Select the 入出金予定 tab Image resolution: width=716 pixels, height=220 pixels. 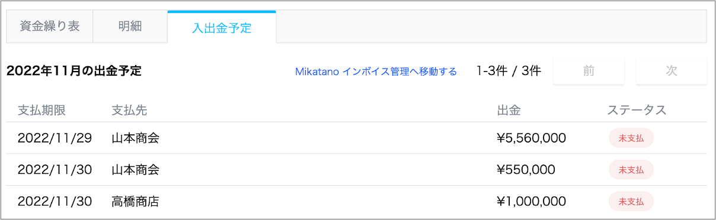pos(222,27)
